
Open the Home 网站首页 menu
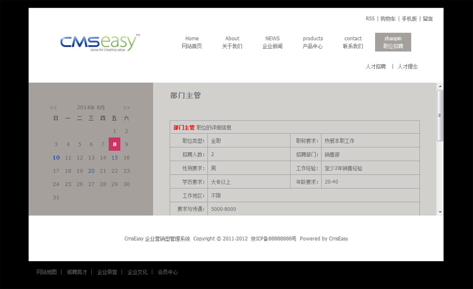click(x=192, y=42)
